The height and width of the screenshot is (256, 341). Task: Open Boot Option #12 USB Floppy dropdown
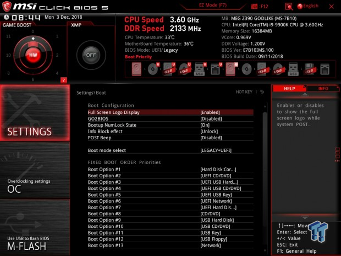[x=170, y=239]
